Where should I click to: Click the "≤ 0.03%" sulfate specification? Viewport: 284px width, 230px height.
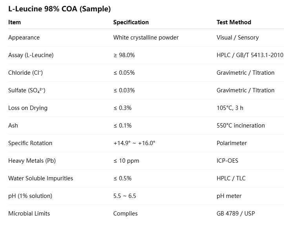[124, 90]
